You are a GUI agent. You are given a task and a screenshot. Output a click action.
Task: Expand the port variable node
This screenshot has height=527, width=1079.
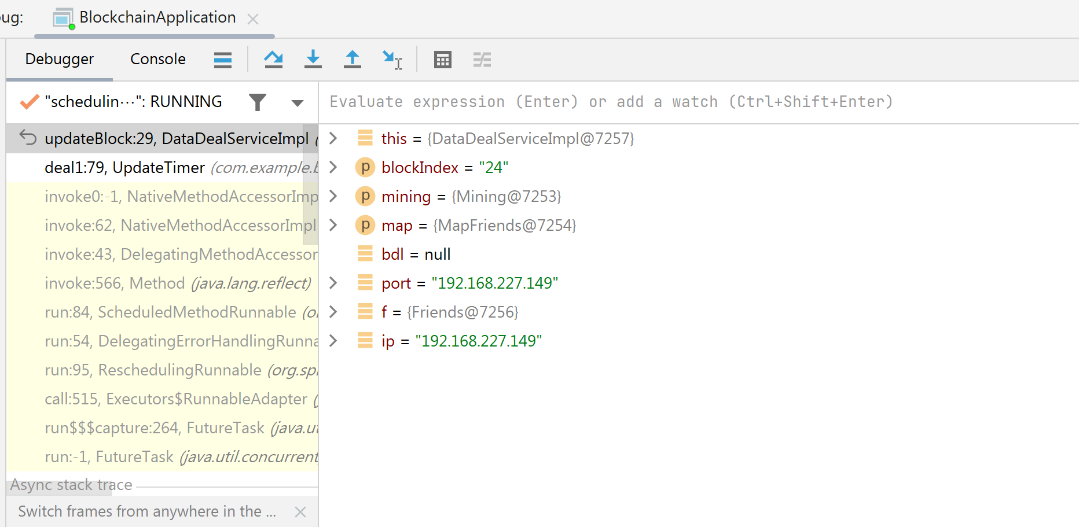click(x=333, y=283)
